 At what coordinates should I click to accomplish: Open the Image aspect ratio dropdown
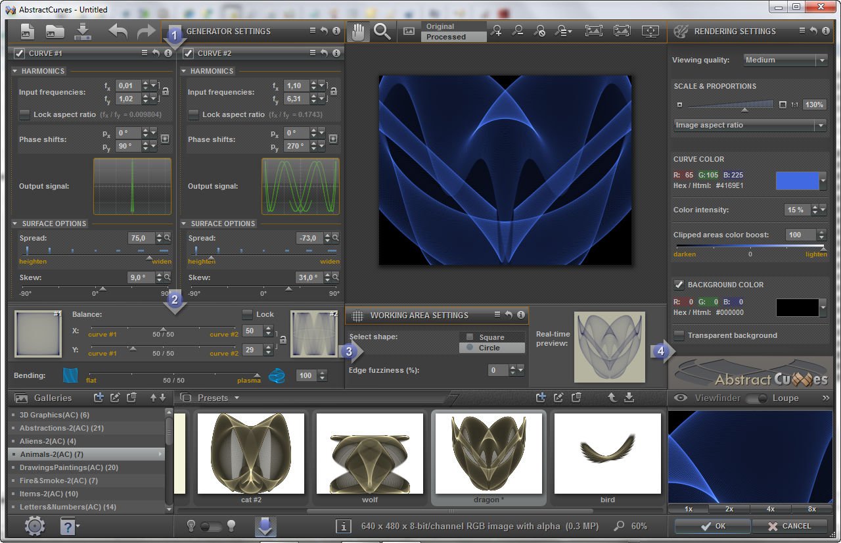750,125
